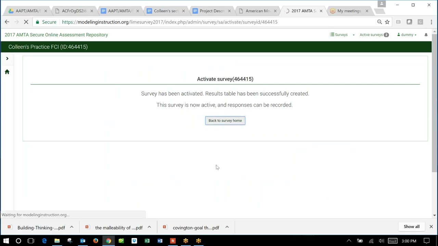Viewport: 438px width, 246px height.
Task: Show hidden system tray icons
Action: point(349,241)
